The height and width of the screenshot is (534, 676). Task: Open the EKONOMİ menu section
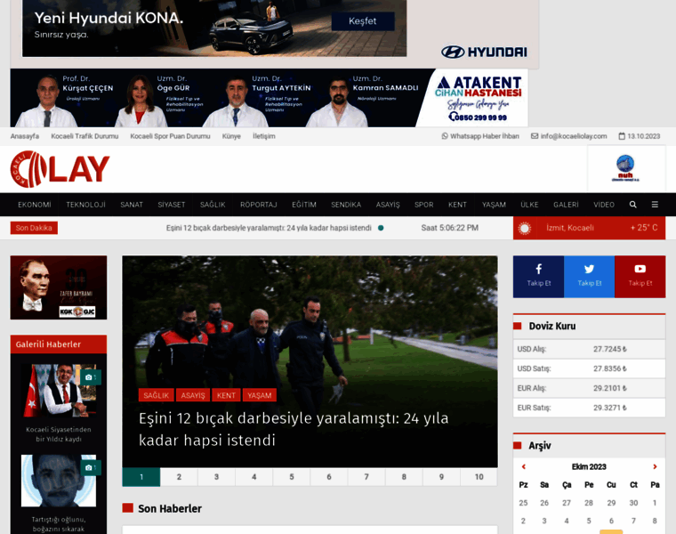tap(35, 205)
